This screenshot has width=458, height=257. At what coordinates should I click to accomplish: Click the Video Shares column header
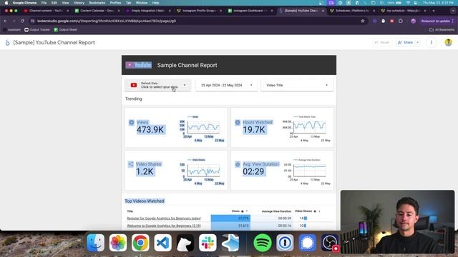[303, 211]
